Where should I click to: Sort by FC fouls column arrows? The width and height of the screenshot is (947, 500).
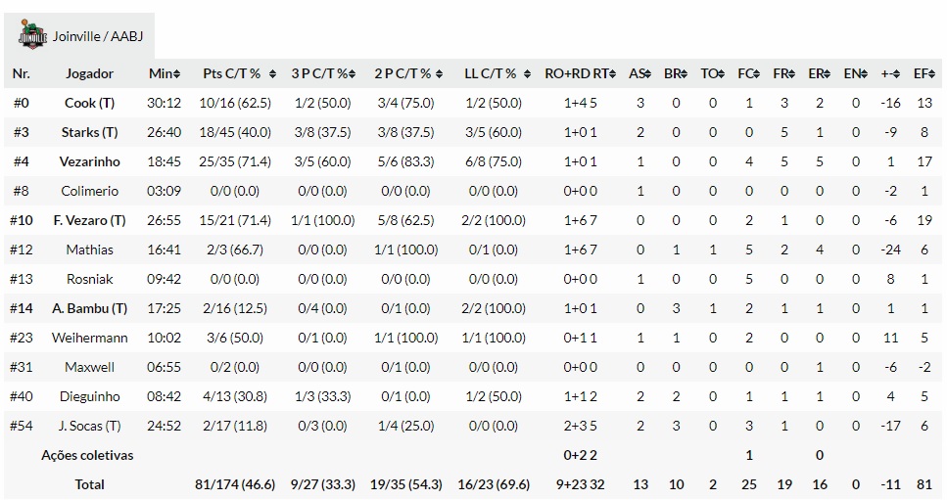pyautogui.click(x=756, y=73)
